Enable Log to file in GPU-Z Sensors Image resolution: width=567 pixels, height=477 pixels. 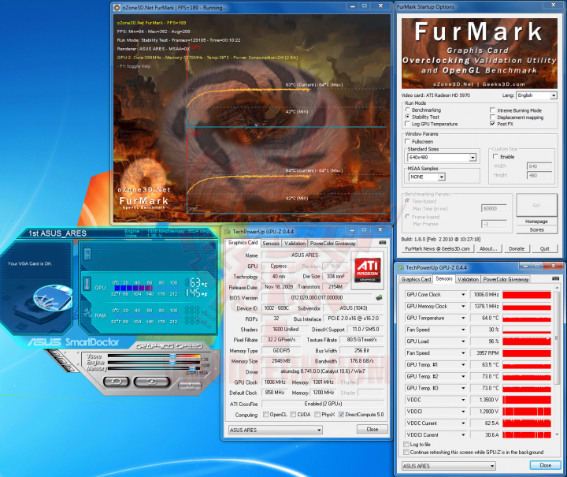tap(406, 444)
